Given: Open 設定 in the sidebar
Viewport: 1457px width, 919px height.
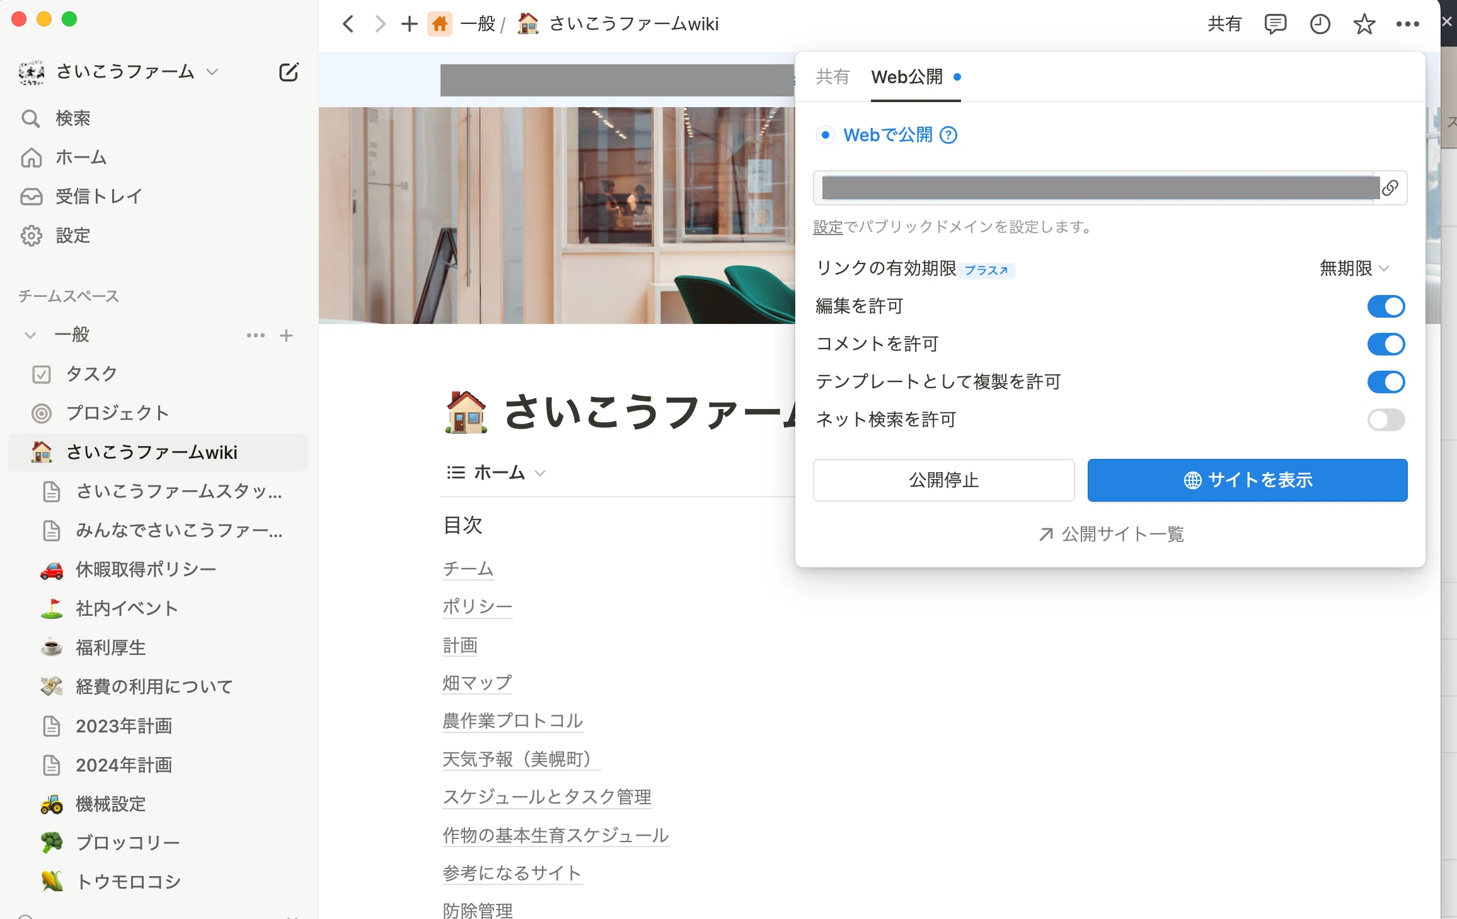Looking at the screenshot, I should [73, 236].
